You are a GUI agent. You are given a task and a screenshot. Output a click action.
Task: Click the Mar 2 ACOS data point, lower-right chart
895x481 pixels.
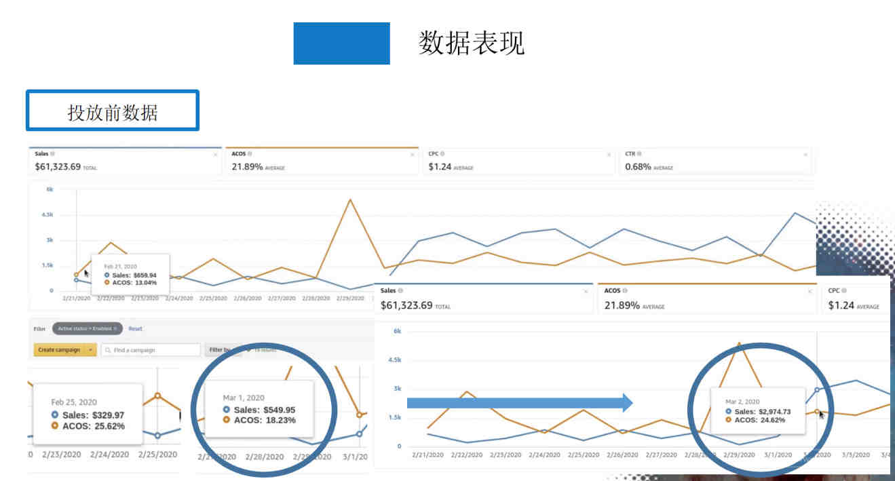click(x=817, y=411)
